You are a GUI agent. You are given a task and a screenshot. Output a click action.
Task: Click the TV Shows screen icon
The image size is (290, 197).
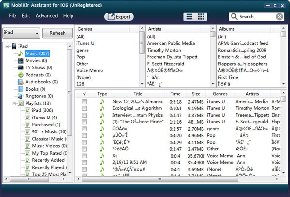tap(21, 67)
